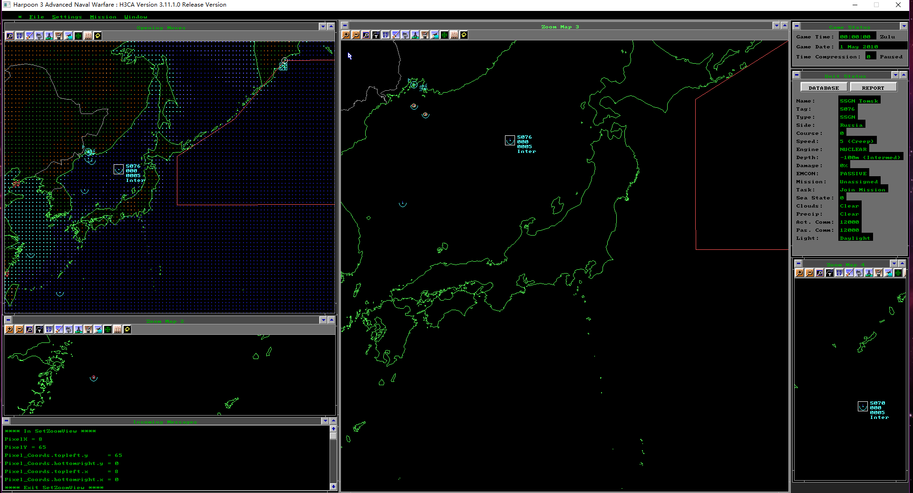Click the yellow arrow icon in Zoom Map 2 toolbar

(127, 329)
